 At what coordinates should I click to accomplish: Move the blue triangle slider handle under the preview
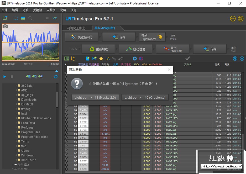57,71
